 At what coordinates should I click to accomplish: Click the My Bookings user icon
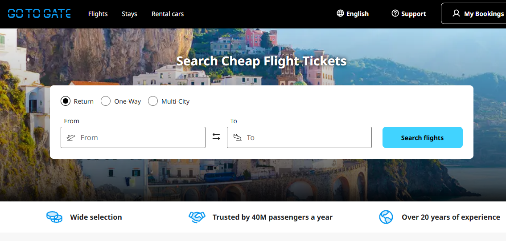[456, 13]
